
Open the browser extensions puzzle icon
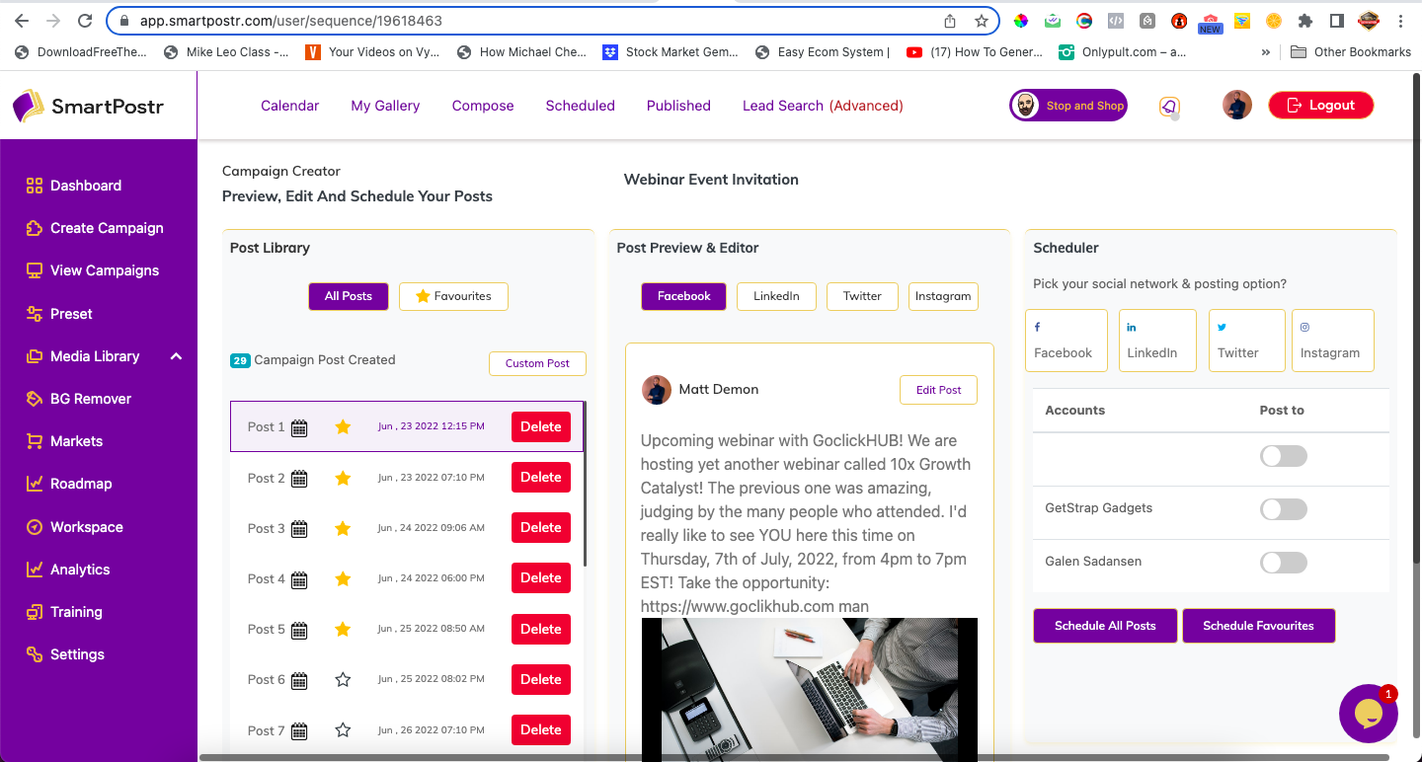pos(1305,21)
